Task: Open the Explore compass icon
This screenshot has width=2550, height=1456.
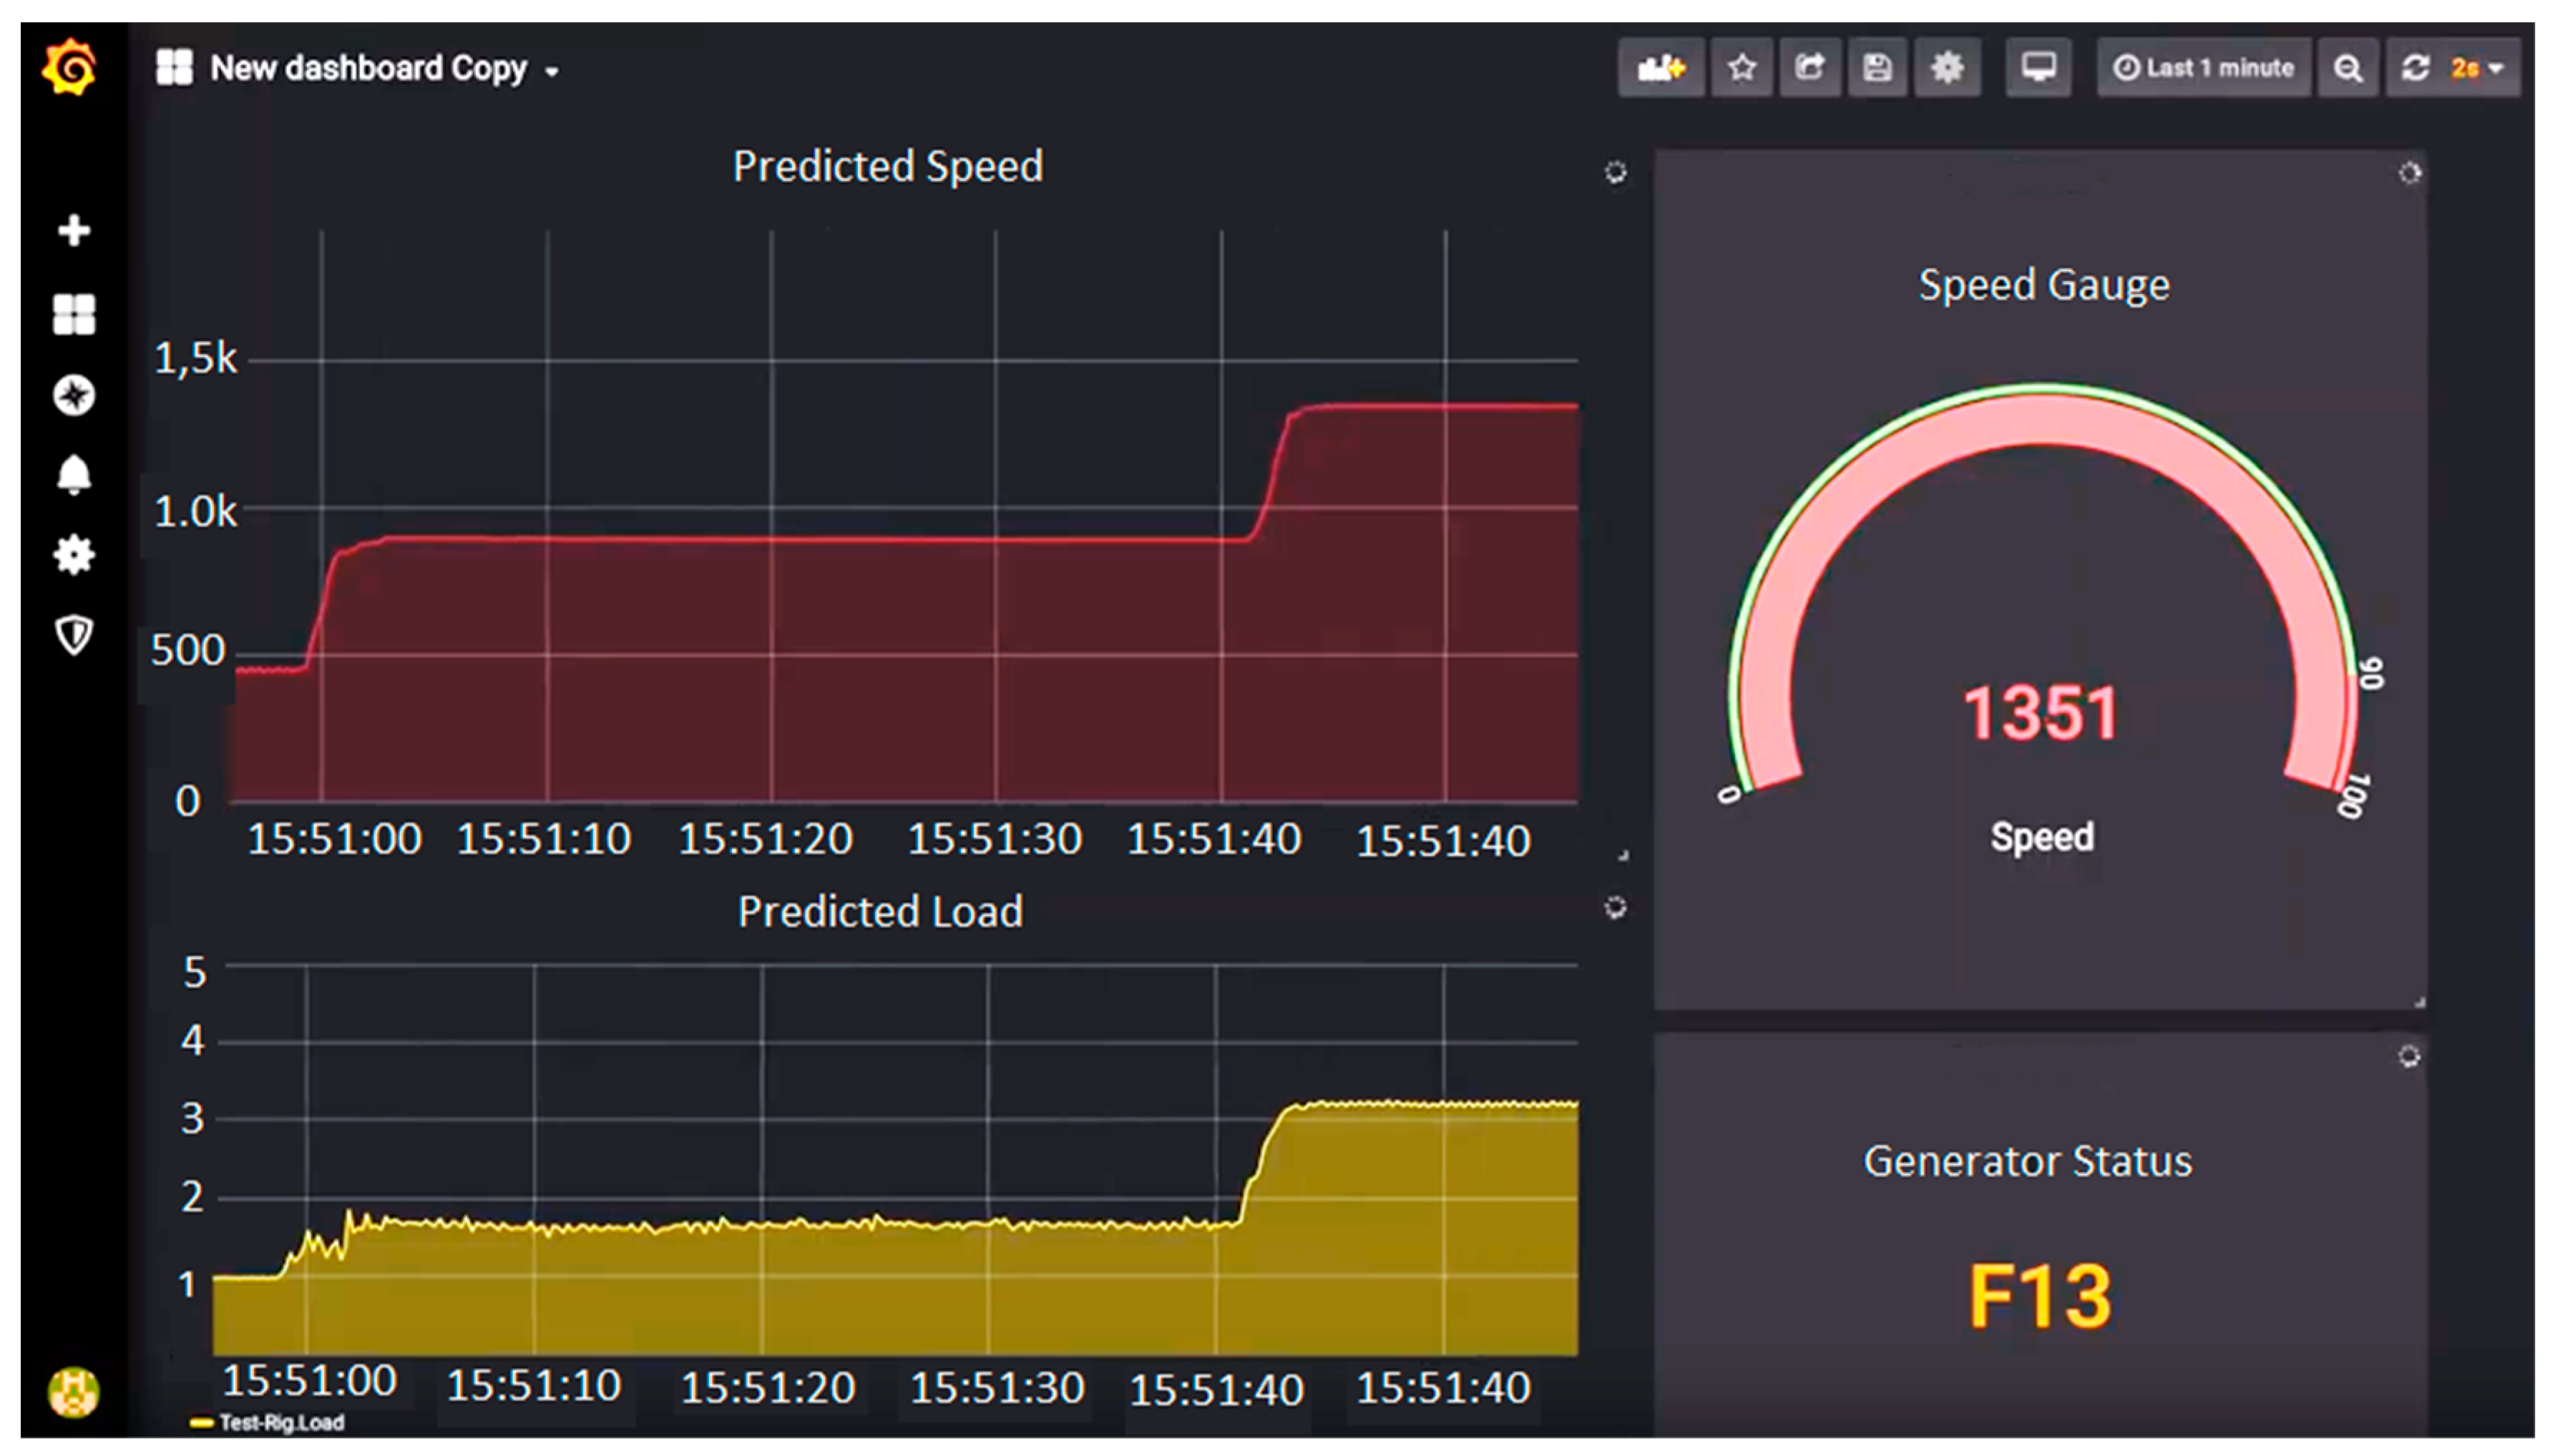Action: tap(73, 395)
